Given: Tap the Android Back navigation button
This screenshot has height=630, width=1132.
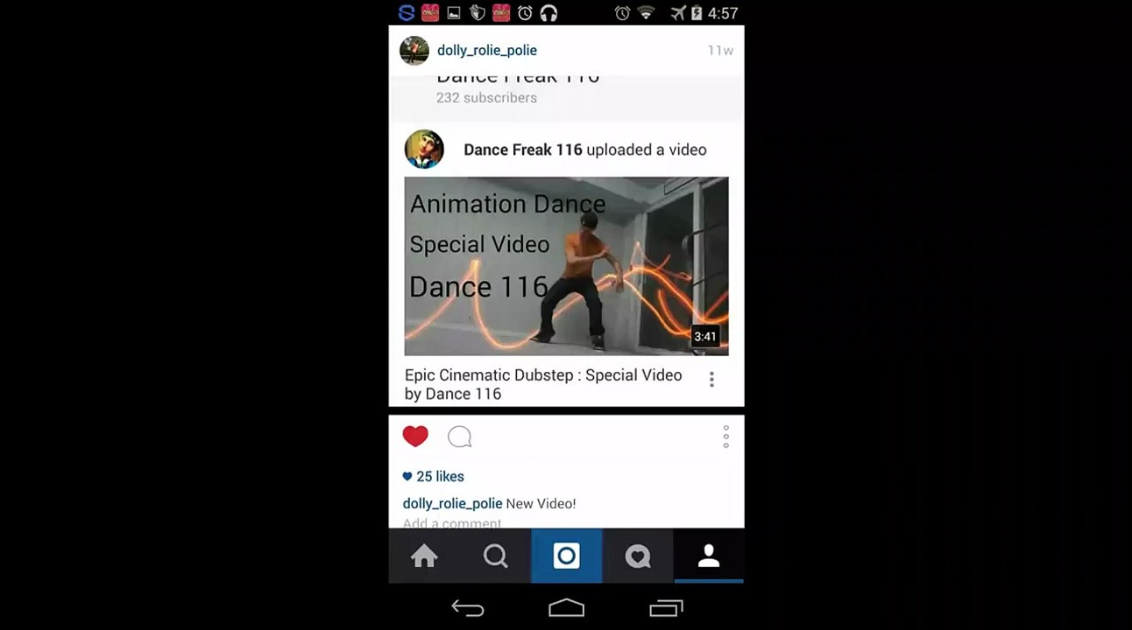Looking at the screenshot, I should click(468, 607).
